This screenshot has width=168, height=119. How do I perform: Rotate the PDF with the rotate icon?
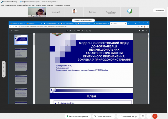[90, 31]
